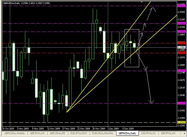Screen dimensions: 187x137
Task: Switch to the EURUSDm,Monthly chart tab
Action: pos(103,133)
